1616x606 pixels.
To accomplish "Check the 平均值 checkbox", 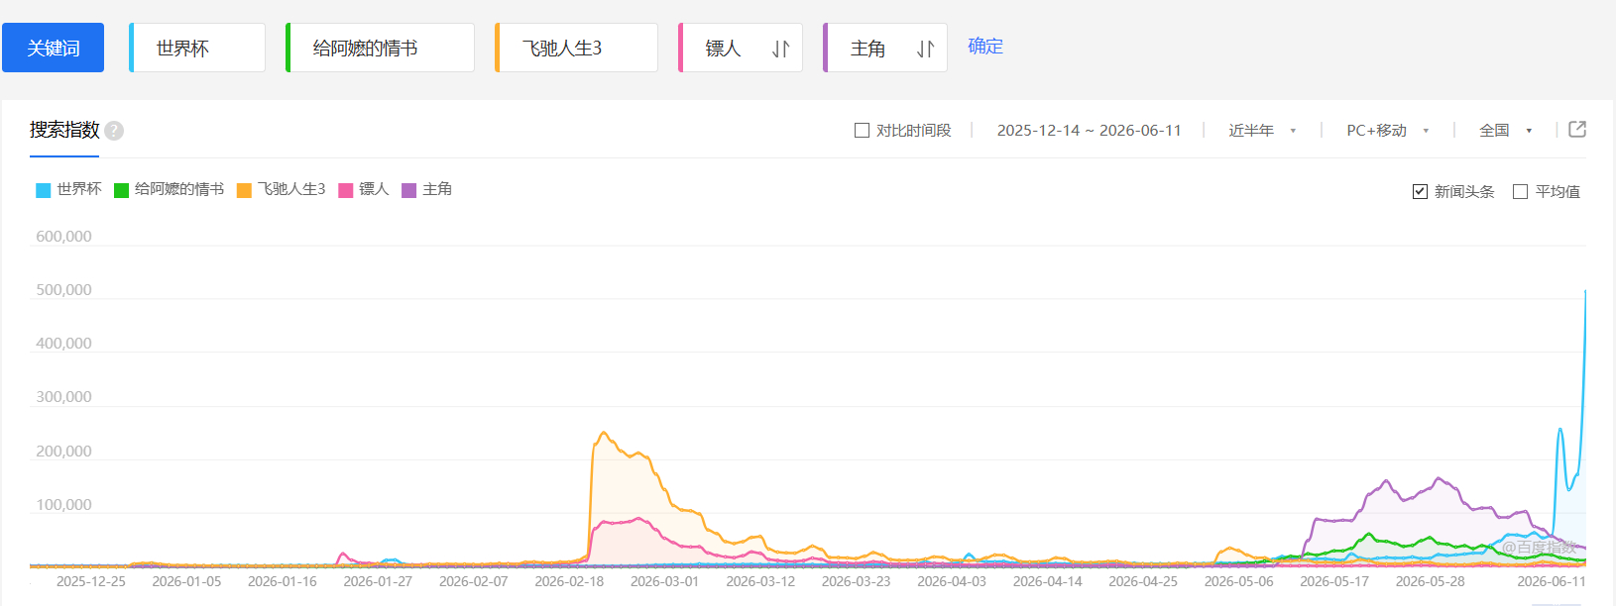I will tap(1520, 191).
